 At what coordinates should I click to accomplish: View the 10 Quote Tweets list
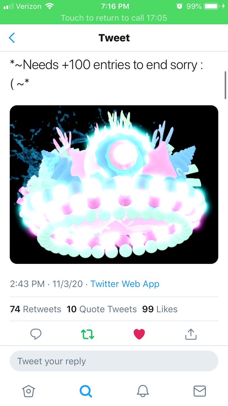102,309
